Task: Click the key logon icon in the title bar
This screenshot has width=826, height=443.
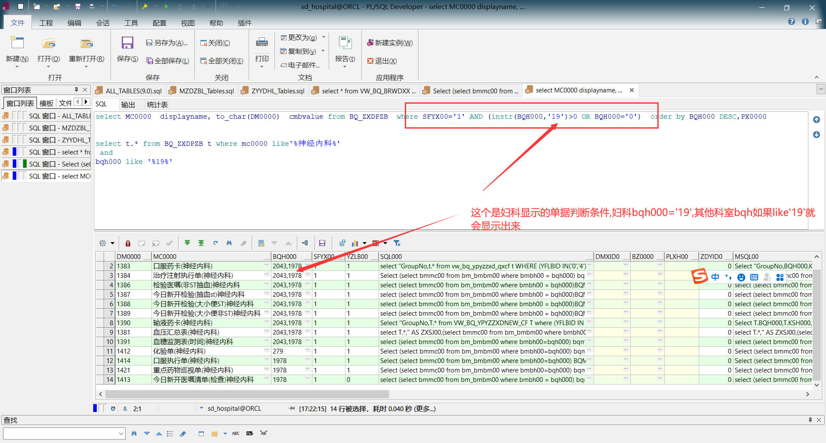Action: point(145,7)
